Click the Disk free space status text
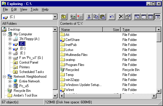The height and width of the screenshot is (106, 163). pos(68,102)
